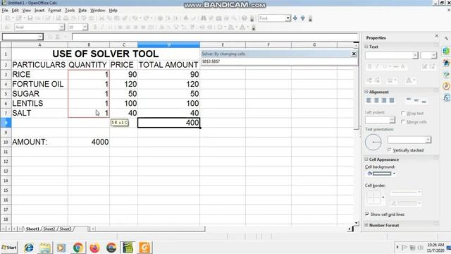
Task: Open the Data menu
Action: tap(82, 11)
